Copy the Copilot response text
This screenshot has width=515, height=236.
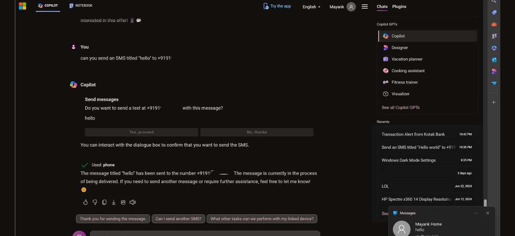(x=104, y=202)
